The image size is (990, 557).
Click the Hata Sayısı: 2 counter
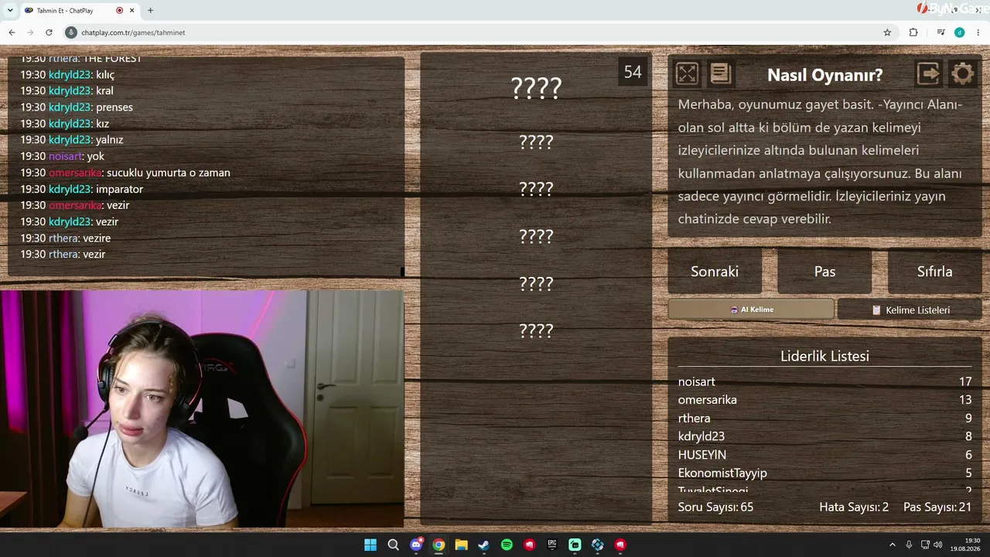(x=854, y=507)
